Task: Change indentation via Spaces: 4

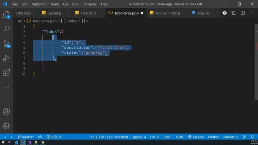Action: point(139,137)
